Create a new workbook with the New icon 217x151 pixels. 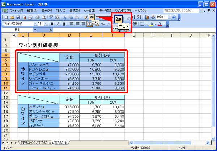(6, 17)
